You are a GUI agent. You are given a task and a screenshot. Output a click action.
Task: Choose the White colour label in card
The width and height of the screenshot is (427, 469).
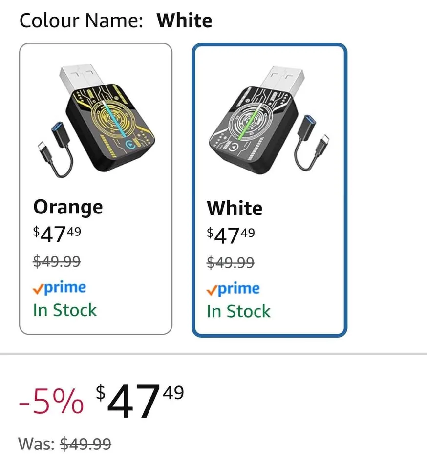coord(235,208)
